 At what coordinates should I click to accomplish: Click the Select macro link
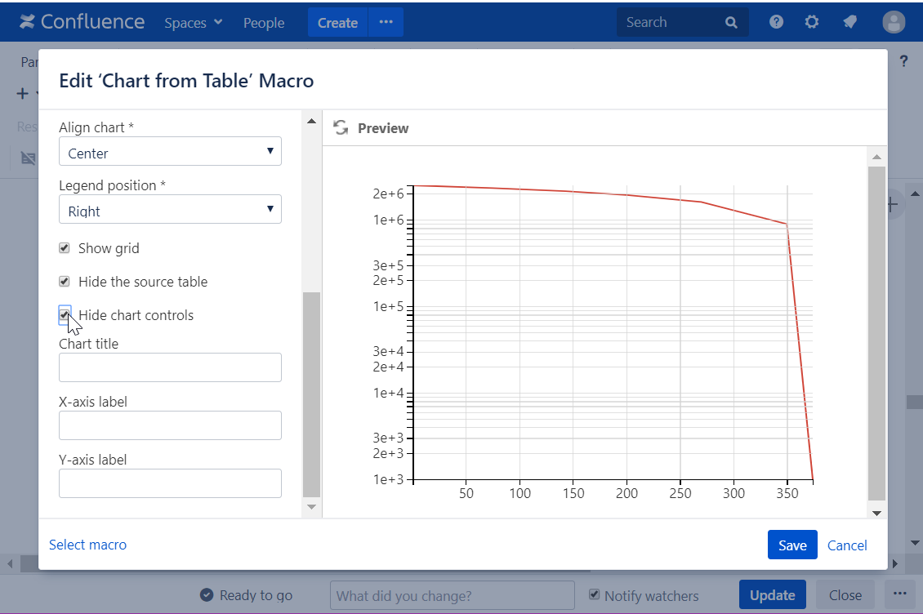pos(87,545)
